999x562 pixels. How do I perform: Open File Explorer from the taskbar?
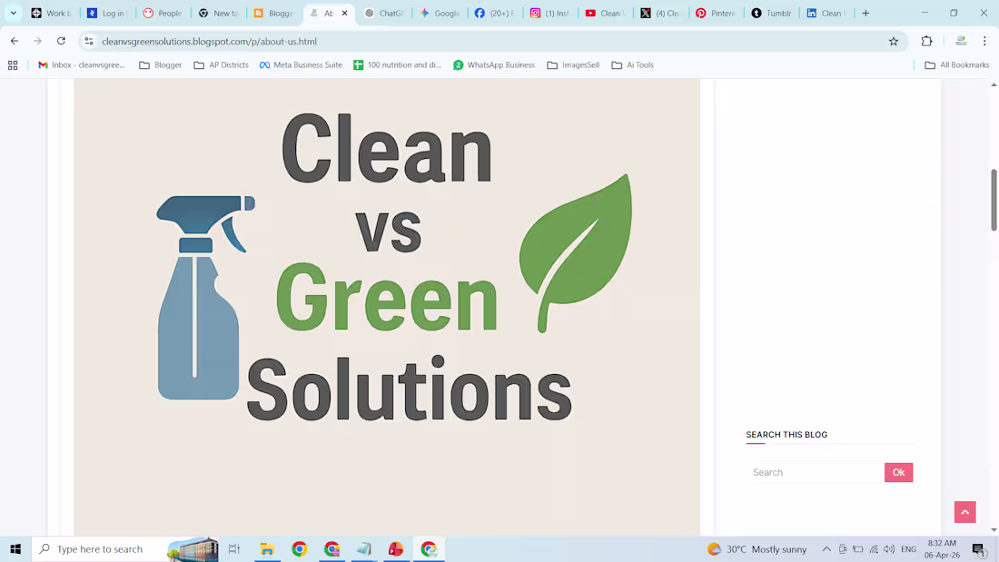[x=267, y=548]
